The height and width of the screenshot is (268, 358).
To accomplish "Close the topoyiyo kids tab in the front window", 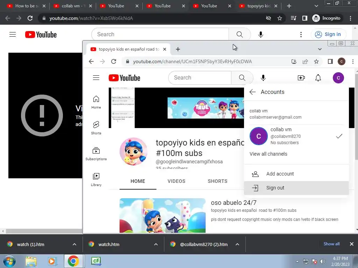I will pos(165,49).
